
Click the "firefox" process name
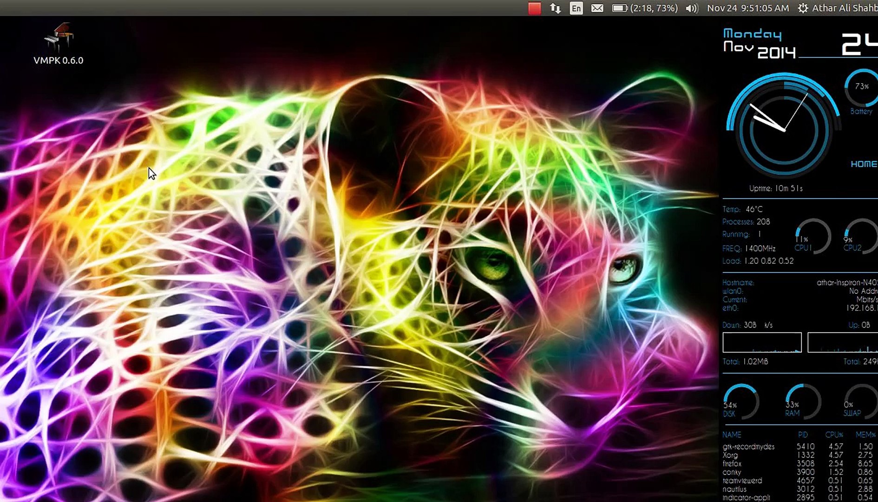[732, 463]
